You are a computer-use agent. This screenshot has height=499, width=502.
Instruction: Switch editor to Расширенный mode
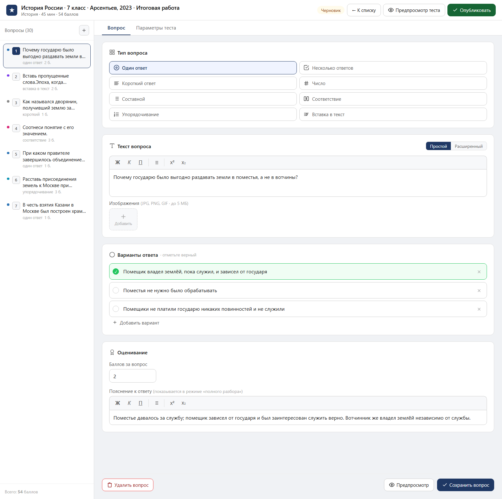point(469,146)
